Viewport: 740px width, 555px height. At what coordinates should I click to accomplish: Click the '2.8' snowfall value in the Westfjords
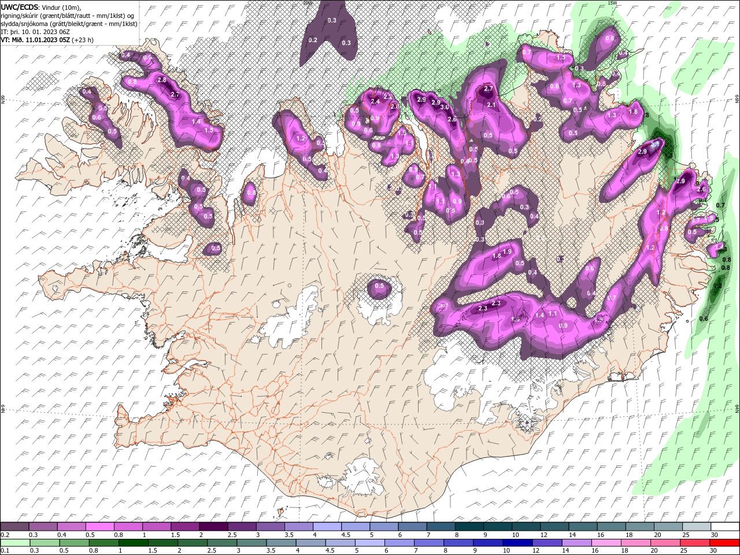pos(162,80)
